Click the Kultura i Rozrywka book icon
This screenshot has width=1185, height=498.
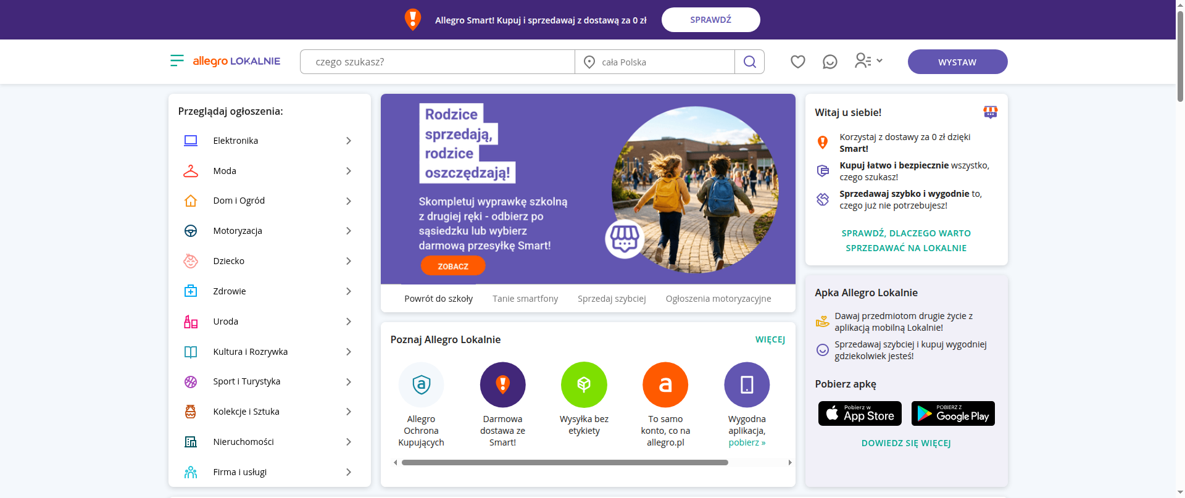click(x=191, y=352)
